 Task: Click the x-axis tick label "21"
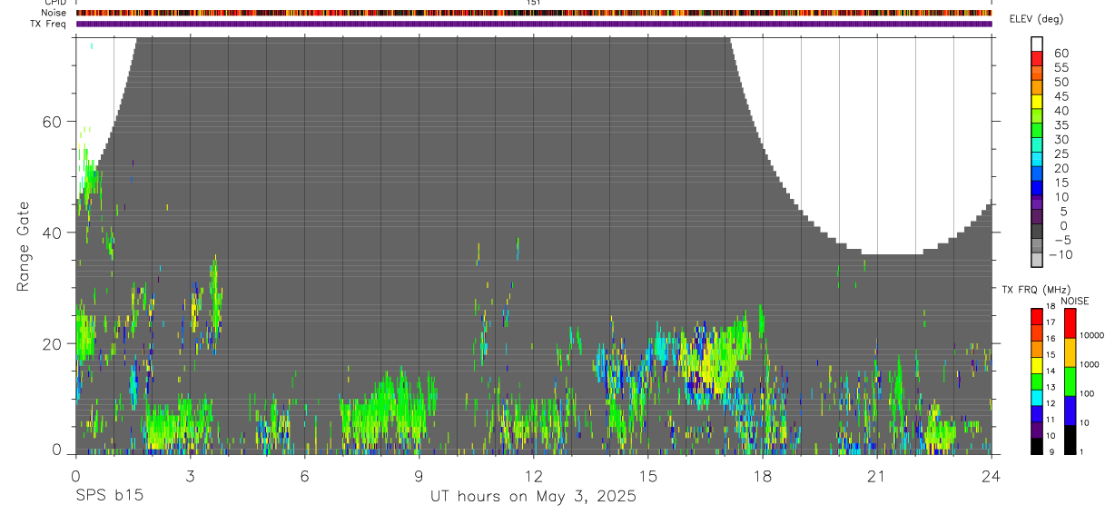pos(876,476)
